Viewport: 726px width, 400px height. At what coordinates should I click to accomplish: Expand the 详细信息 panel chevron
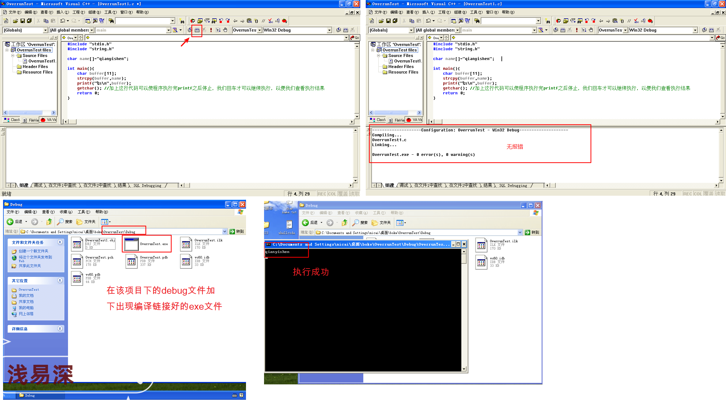click(60, 329)
